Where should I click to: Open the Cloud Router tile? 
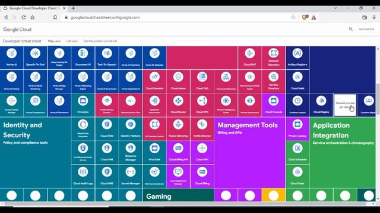click(178, 105)
